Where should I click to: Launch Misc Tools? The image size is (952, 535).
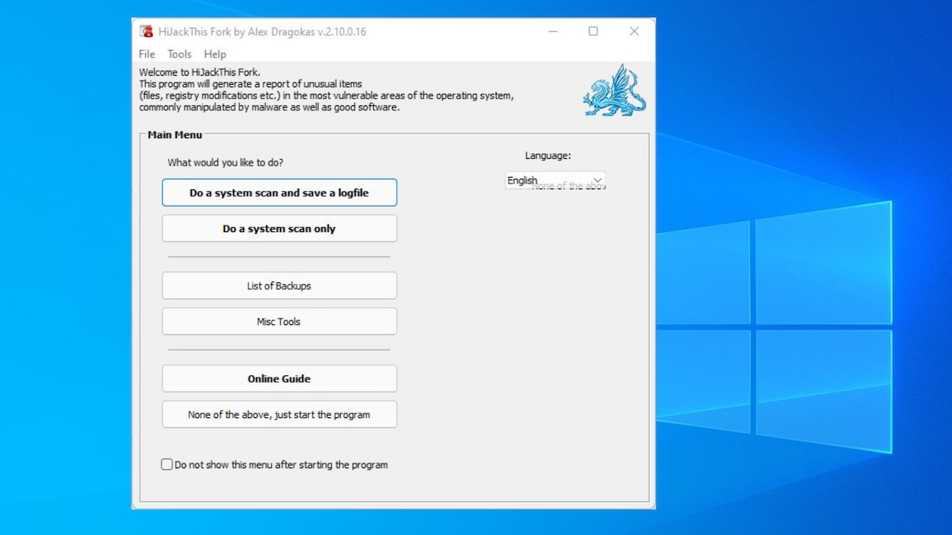pyautogui.click(x=279, y=322)
